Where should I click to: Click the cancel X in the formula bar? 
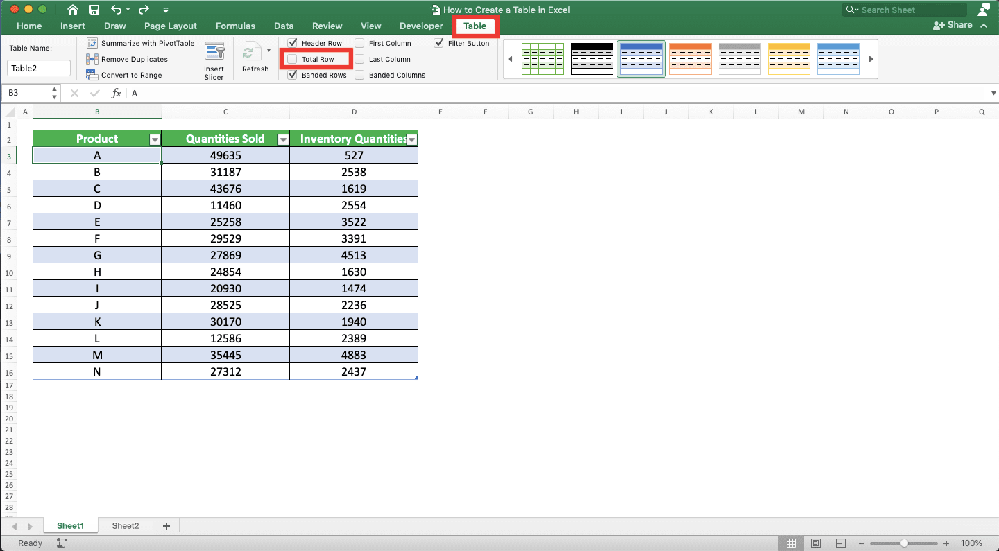pyautogui.click(x=75, y=93)
